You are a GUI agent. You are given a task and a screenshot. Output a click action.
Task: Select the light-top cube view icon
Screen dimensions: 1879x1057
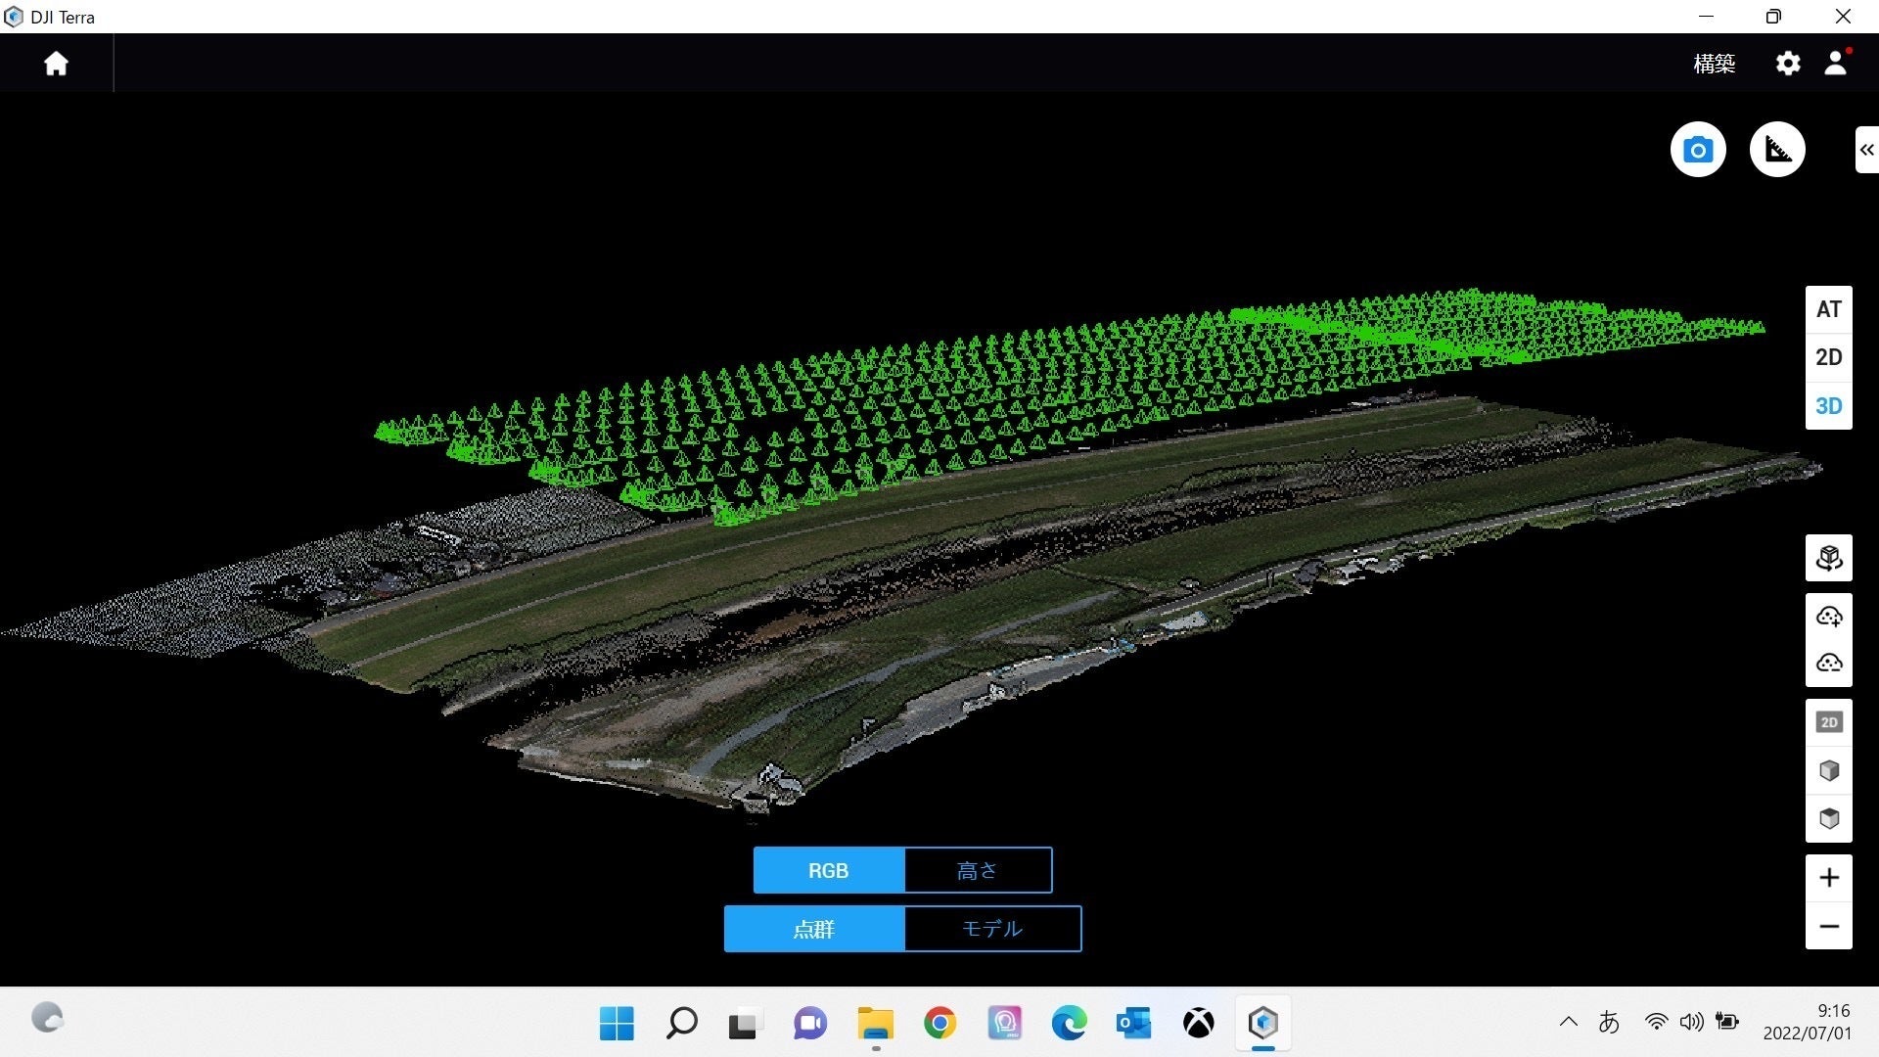pos(1828,770)
